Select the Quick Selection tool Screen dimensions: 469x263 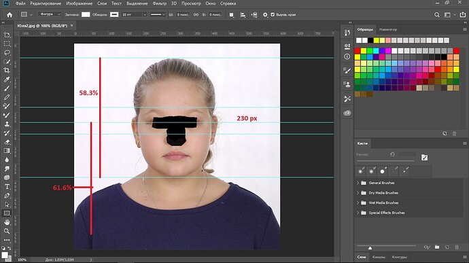(7, 62)
